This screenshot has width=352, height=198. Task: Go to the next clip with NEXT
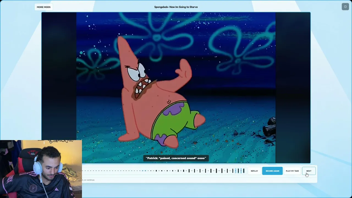pyautogui.click(x=309, y=171)
